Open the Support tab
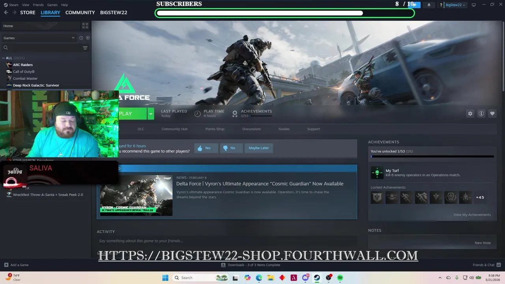 314,129
